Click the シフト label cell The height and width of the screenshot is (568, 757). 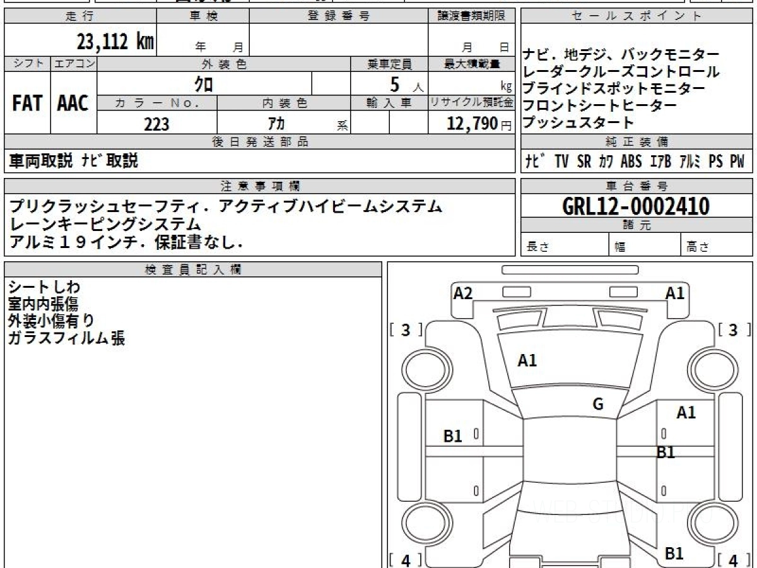click(x=27, y=64)
